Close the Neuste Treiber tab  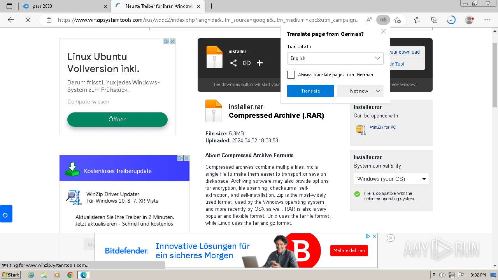click(x=199, y=6)
